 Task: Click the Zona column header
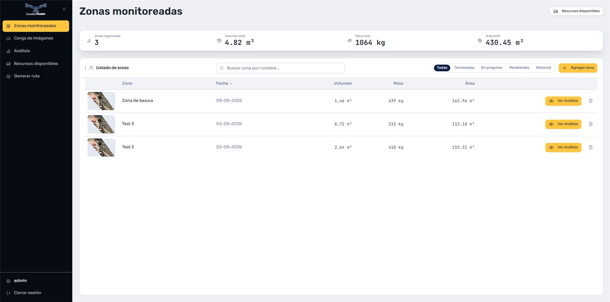127,84
